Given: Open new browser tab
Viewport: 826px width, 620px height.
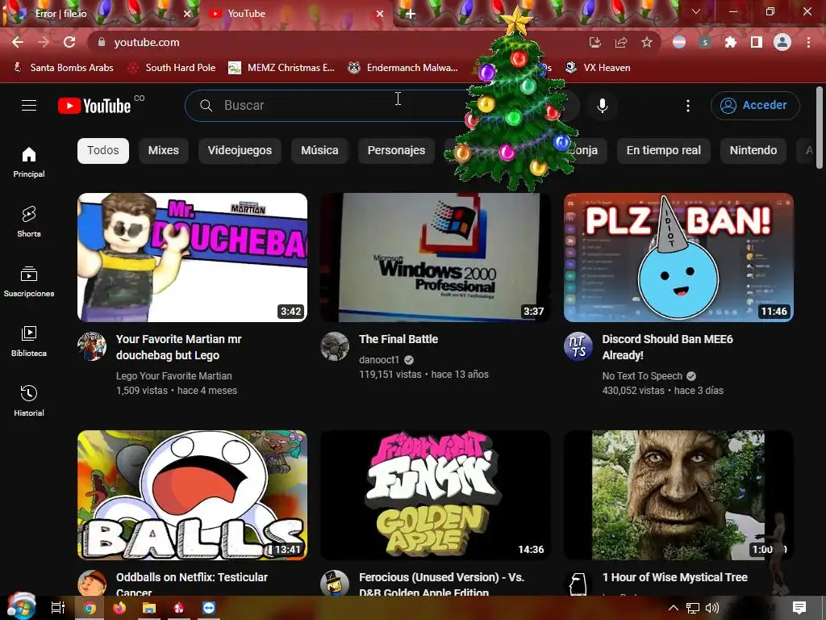Looking at the screenshot, I should (411, 14).
